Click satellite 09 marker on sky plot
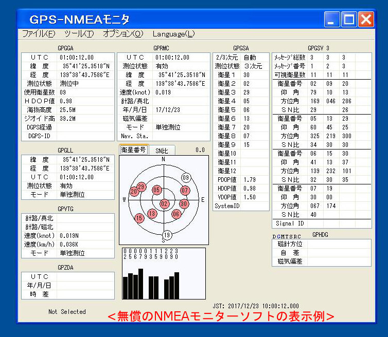The image size is (388, 337). (186, 177)
